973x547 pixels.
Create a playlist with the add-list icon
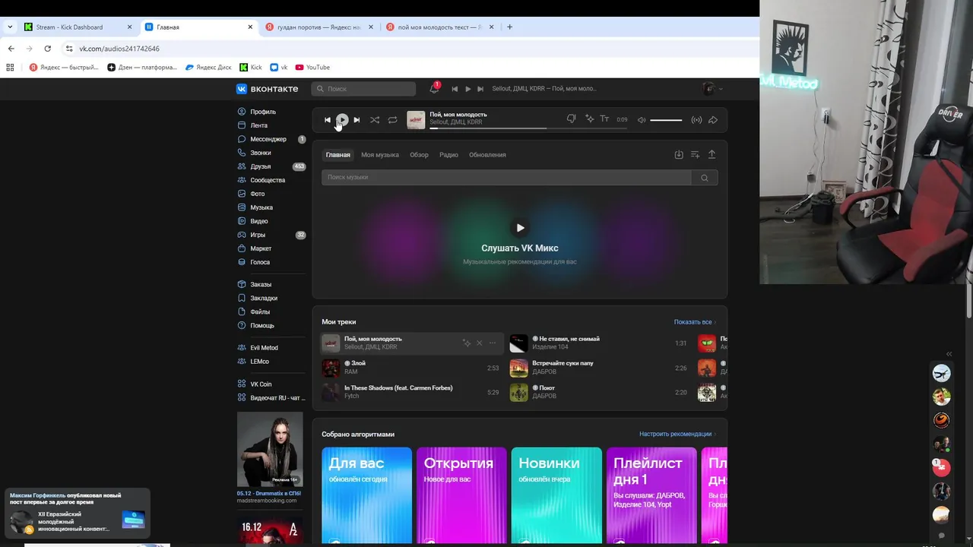(x=695, y=154)
